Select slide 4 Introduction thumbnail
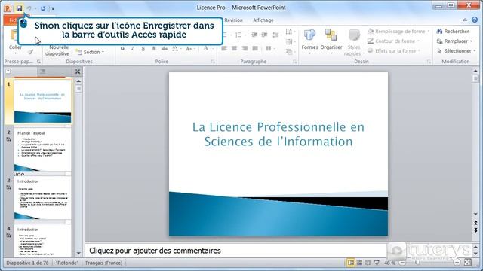483x271 pixels. pos(42,241)
